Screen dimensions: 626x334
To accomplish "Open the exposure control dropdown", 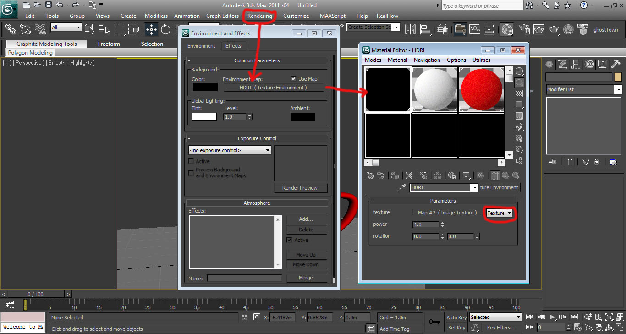I will point(230,150).
